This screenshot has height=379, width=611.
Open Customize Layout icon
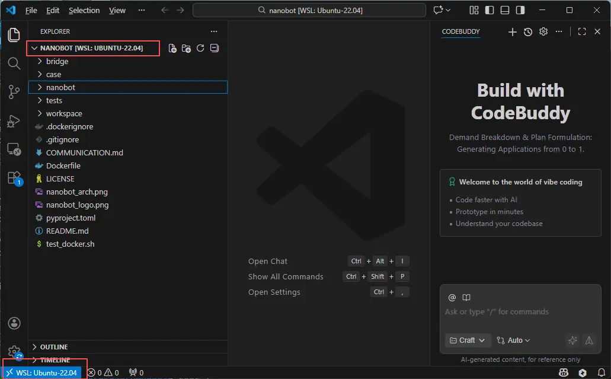[x=474, y=10]
